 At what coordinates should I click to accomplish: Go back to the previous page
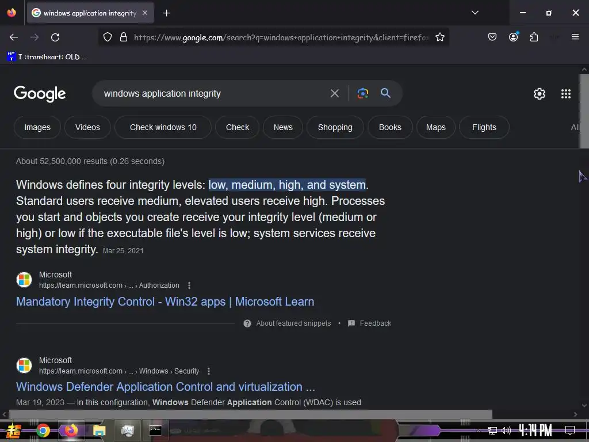[x=14, y=37]
